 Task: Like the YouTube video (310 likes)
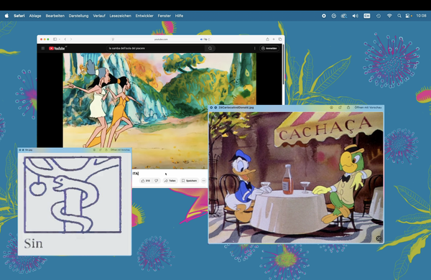[145, 180]
